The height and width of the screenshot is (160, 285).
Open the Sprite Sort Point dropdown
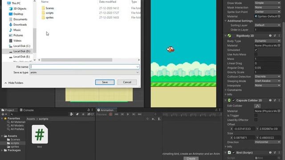tap(267, 12)
